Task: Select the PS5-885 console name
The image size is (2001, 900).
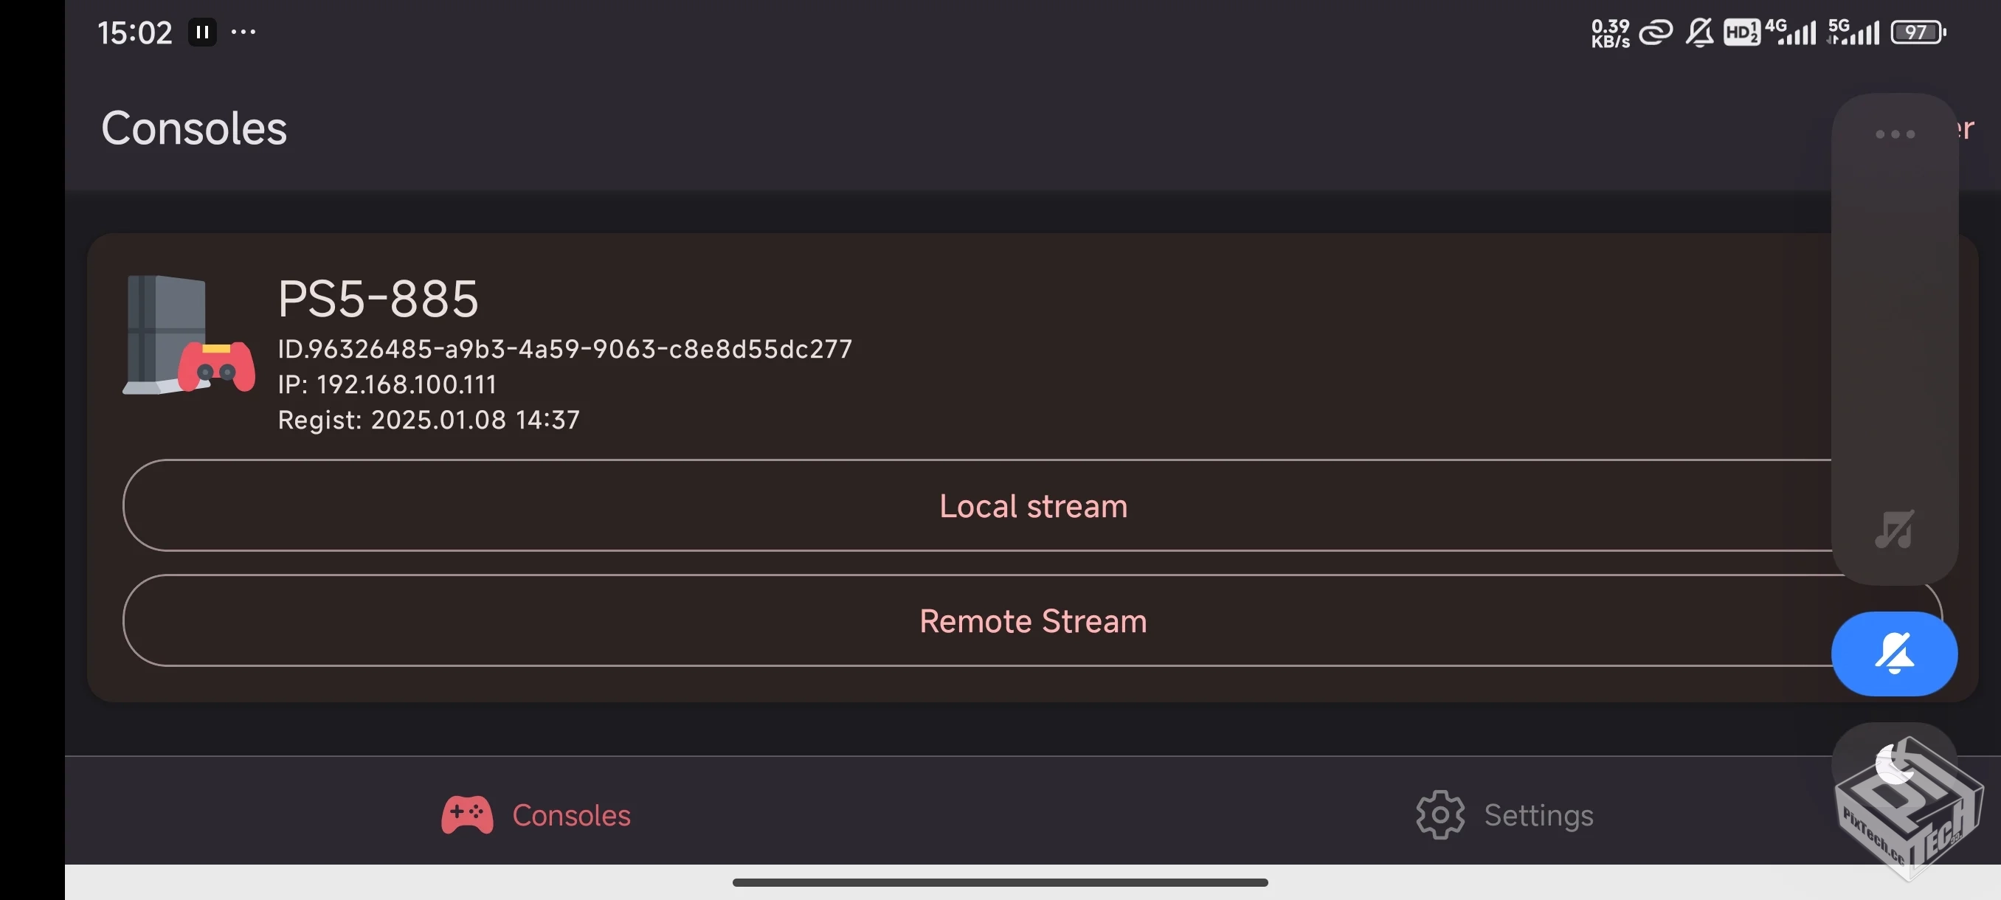Action: coord(378,298)
